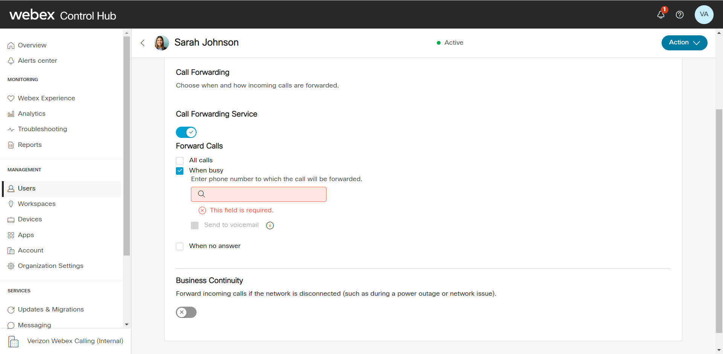Enable the When no answer checkbox

pos(180,247)
